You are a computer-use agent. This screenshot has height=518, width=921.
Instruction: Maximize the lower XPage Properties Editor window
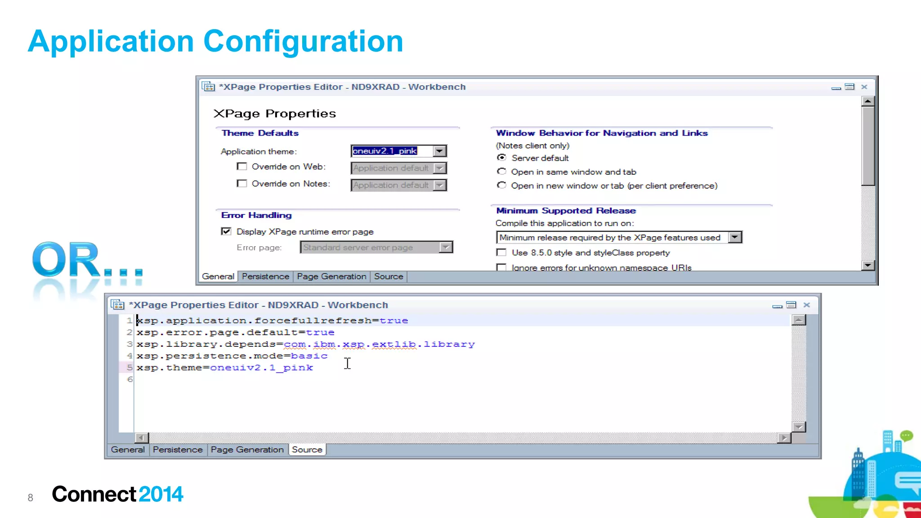pyautogui.click(x=791, y=305)
